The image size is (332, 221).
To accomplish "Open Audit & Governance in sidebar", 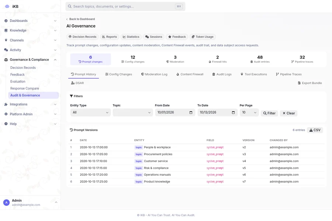I will tap(34, 95).
